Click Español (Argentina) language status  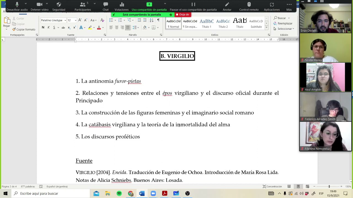tap(57, 186)
